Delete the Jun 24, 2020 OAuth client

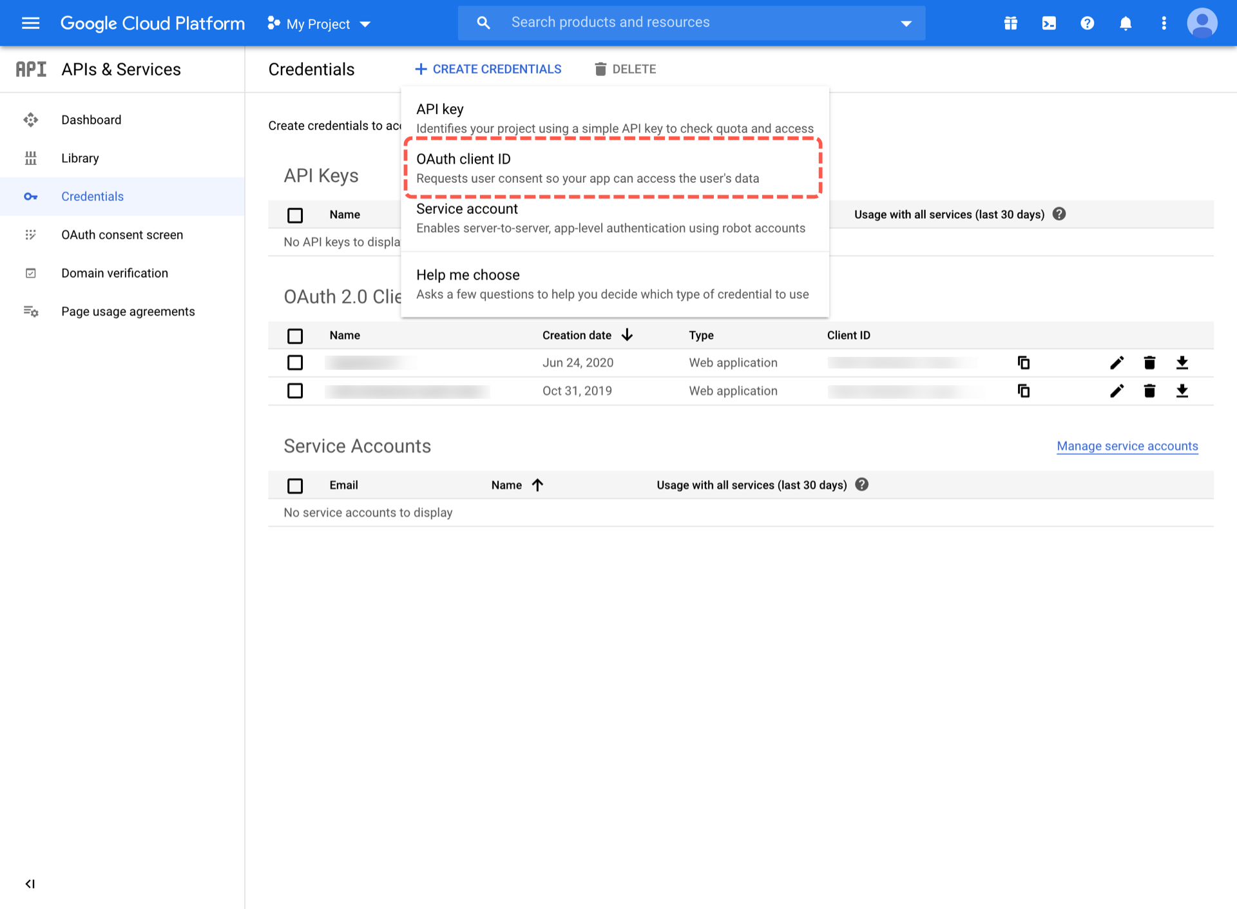click(x=1149, y=363)
